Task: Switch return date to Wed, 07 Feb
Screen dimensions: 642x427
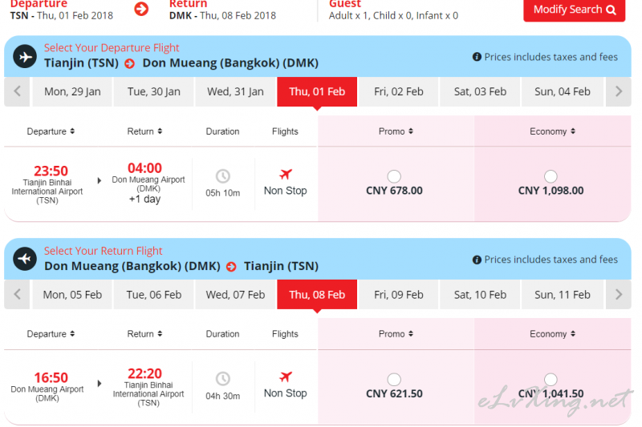Action: click(x=235, y=294)
